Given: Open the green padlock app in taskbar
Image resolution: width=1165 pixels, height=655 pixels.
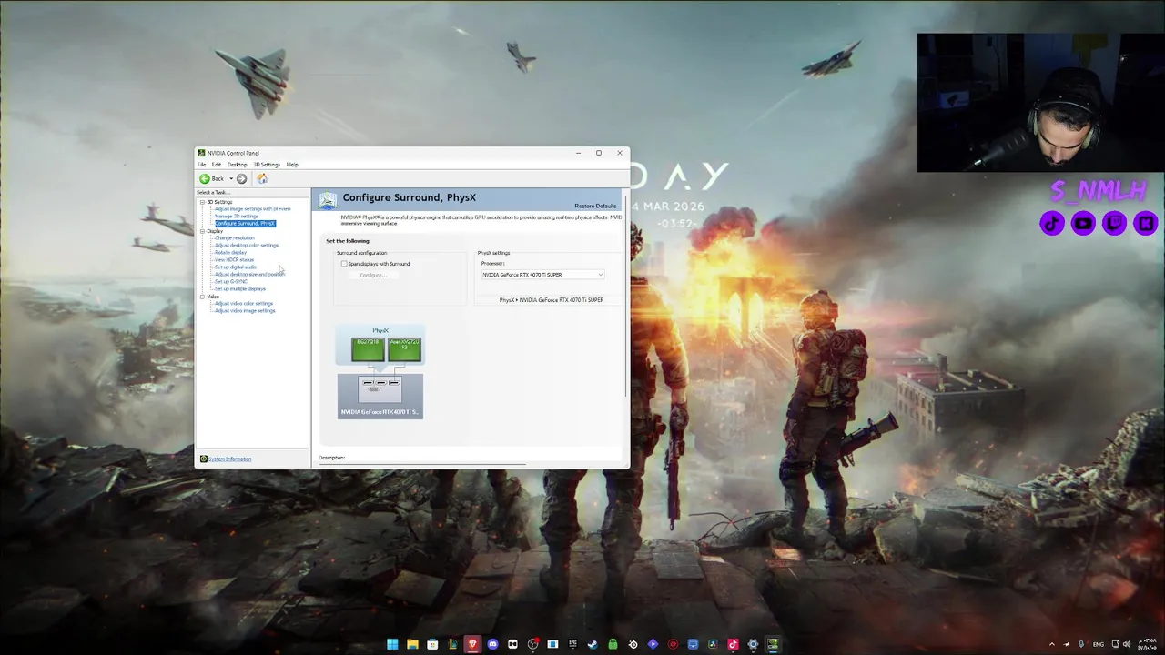Looking at the screenshot, I should [x=613, y=644].
